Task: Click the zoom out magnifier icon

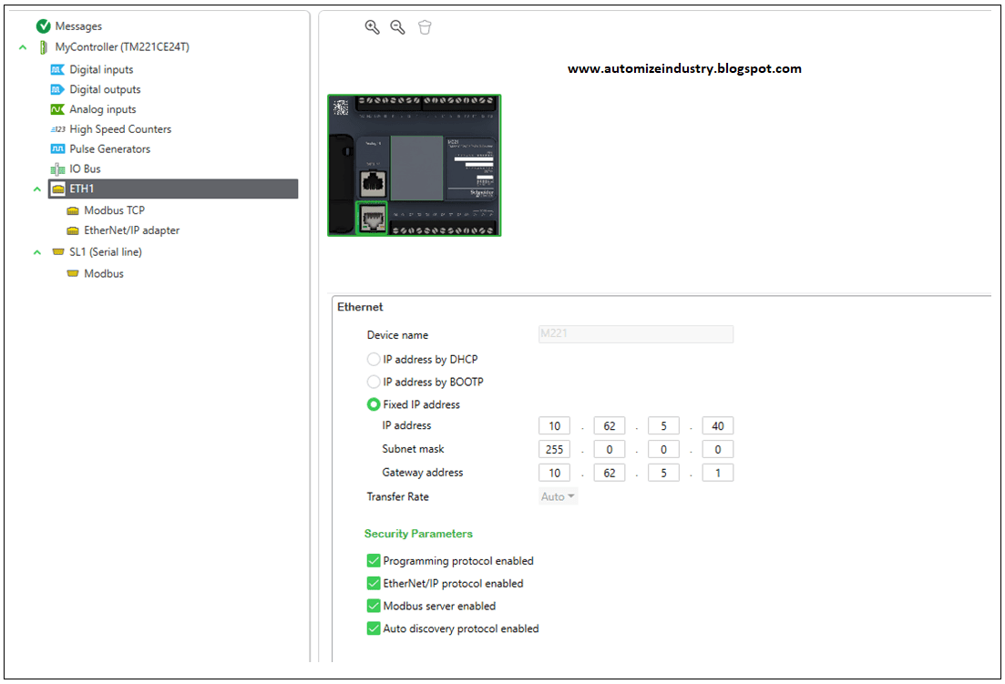Action: (x=397, y=27)
